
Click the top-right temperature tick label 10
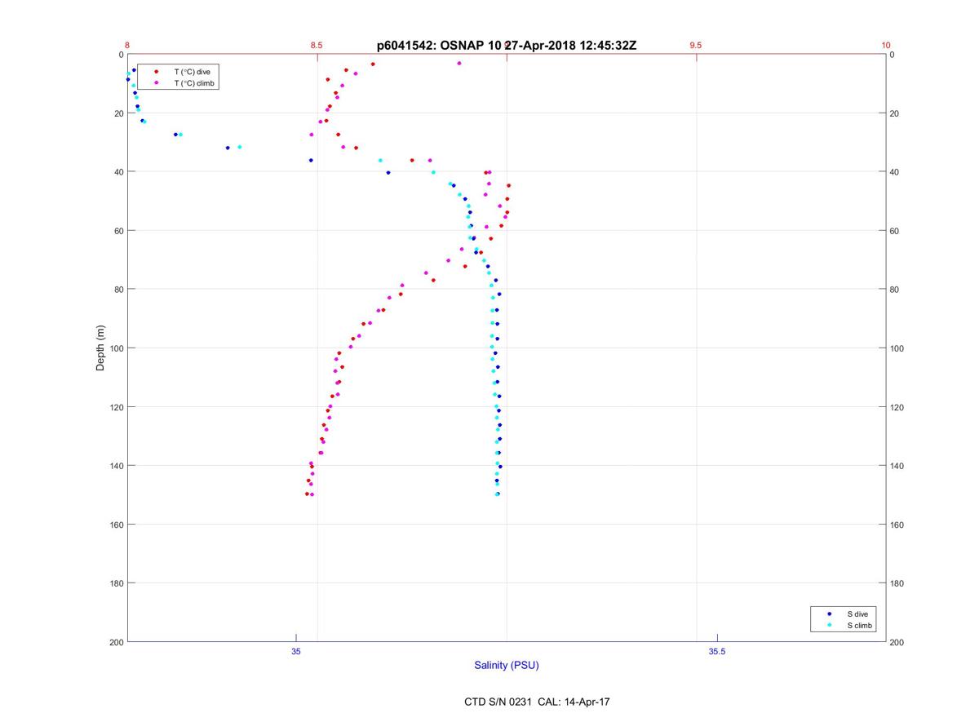[886, 46]
